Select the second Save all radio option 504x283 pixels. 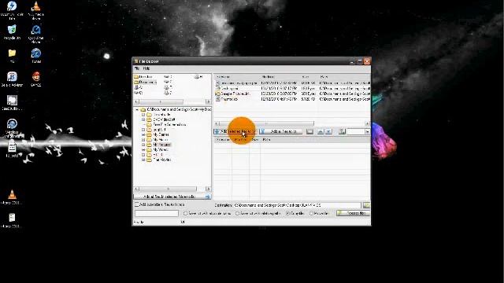pos(237,213)
